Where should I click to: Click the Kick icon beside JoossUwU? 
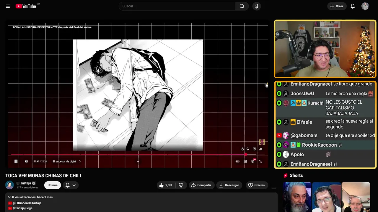(x=279, y=94)
